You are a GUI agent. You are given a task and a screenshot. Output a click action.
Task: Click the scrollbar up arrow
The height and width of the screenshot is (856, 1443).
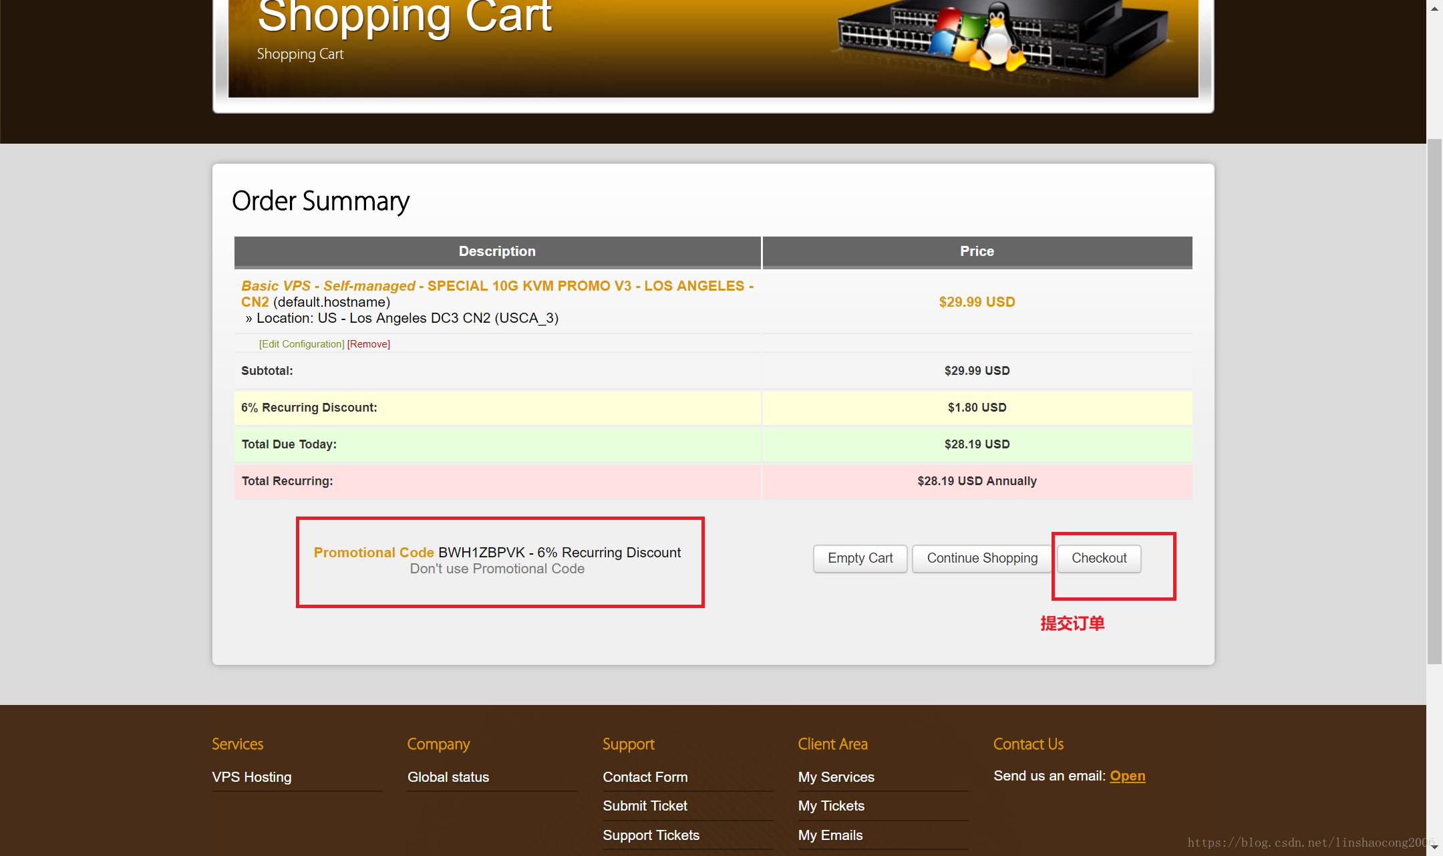click(x=1434, y=8)
